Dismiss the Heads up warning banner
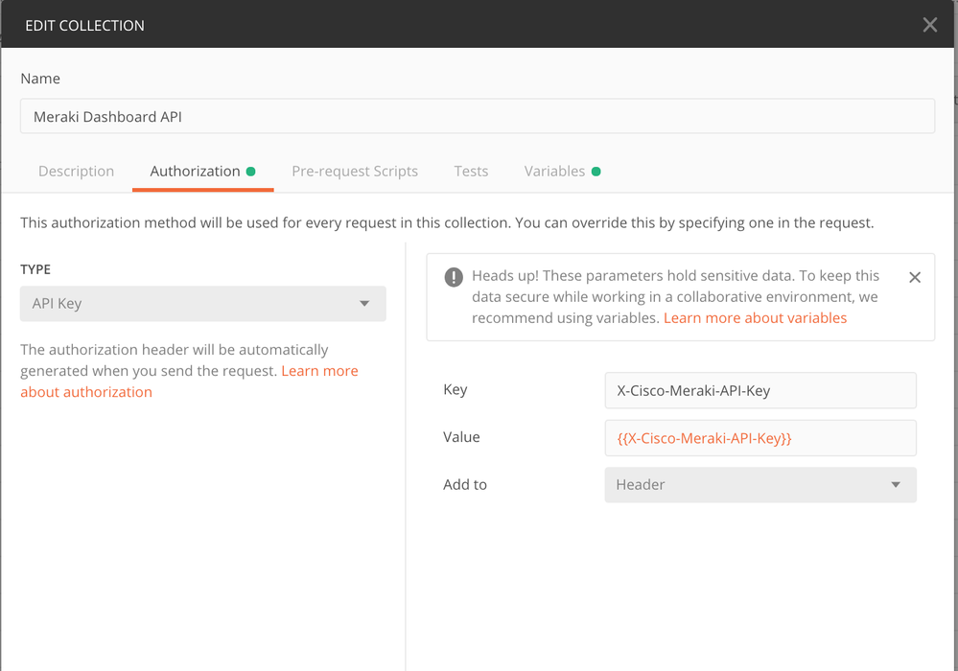 [x=914, y=277]
